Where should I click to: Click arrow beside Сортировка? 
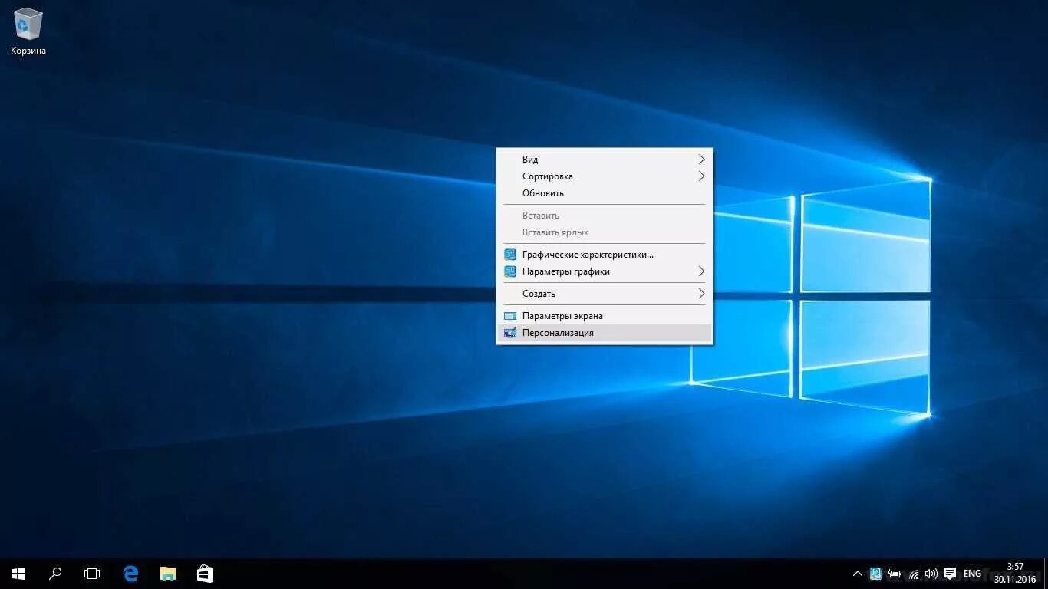[701, 176]
